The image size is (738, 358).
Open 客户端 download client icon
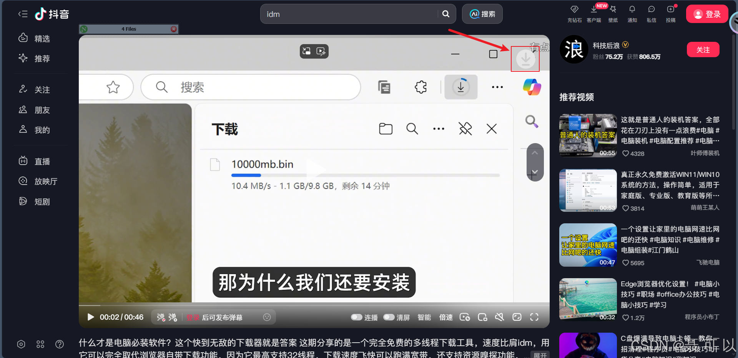pos(594,14)
